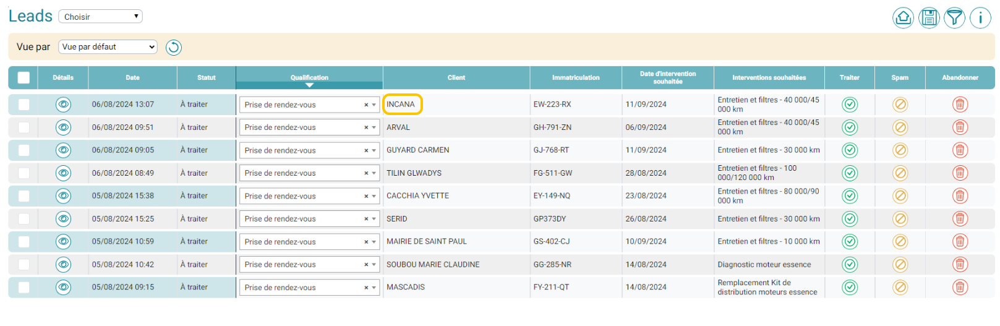Mark INCANA lead as treated (green check)
1000x326 pixels.
[x=850, y=105]
